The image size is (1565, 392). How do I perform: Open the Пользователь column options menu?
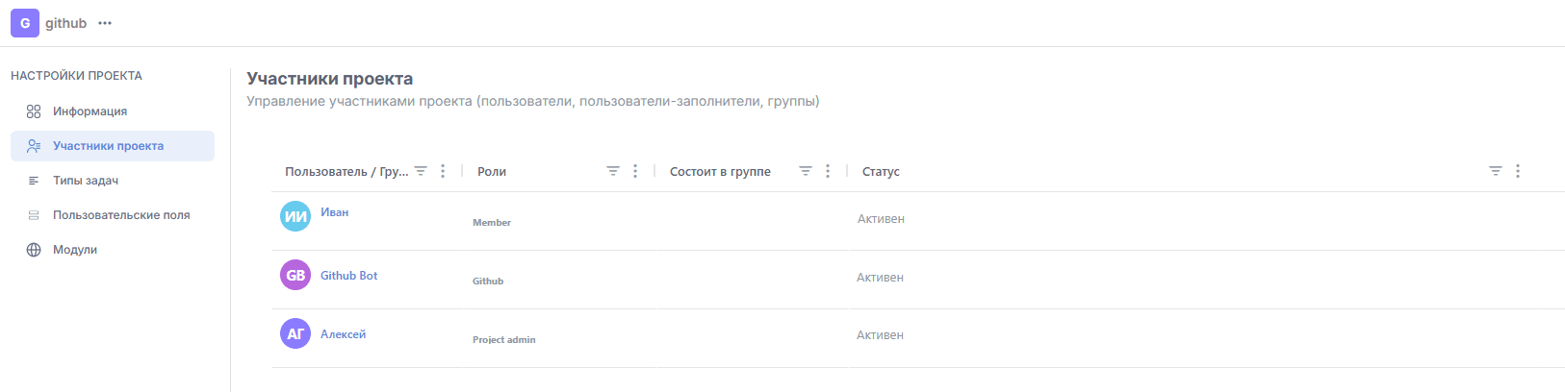pyautogui.click(x=443, y=171)
